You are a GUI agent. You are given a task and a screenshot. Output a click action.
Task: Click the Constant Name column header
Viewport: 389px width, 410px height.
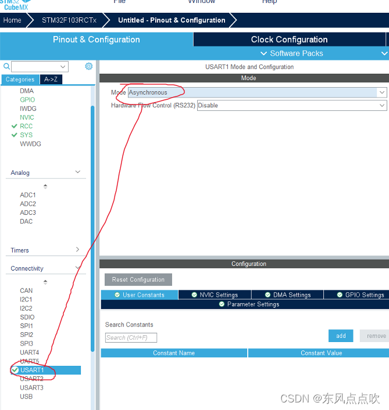coord(174,353)
